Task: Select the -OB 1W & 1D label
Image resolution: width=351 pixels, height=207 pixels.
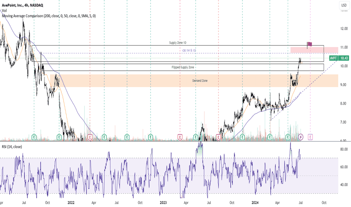Action: point(189,50)
